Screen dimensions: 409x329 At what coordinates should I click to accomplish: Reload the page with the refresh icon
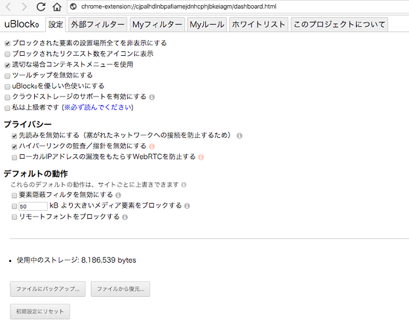41,7
